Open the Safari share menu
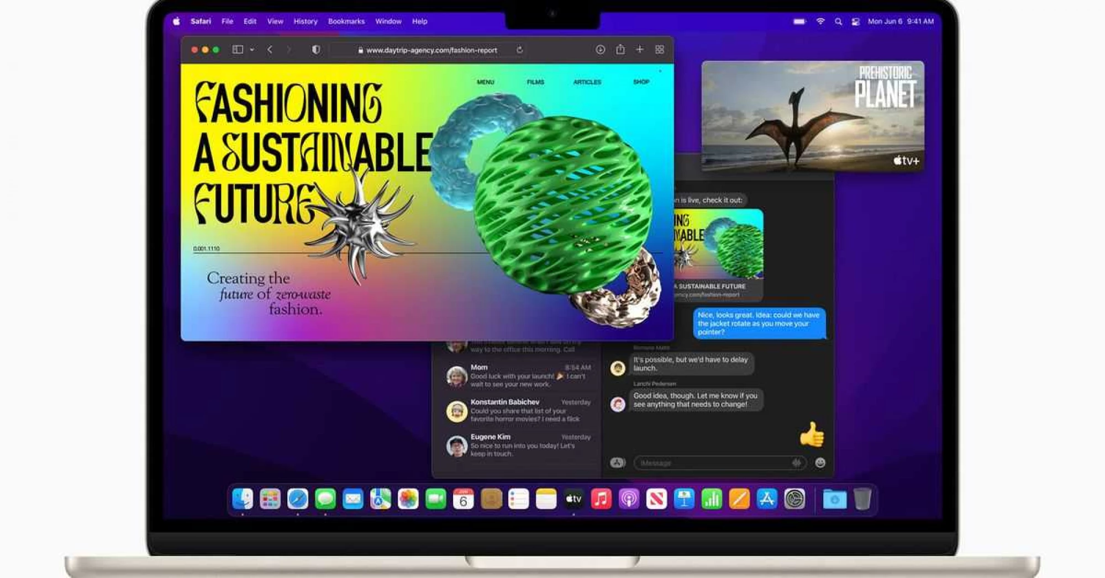 [620, 49]
